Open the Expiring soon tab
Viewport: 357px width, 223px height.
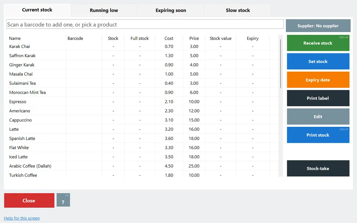[171, 10]
